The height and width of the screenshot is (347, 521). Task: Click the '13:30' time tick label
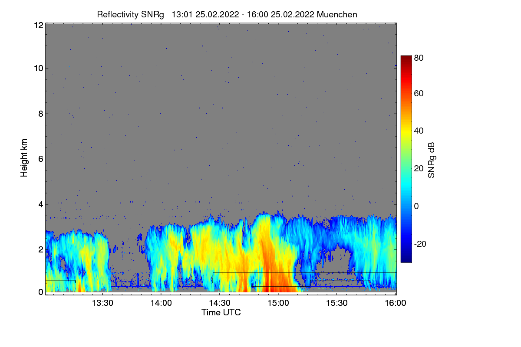click(102, 303)
